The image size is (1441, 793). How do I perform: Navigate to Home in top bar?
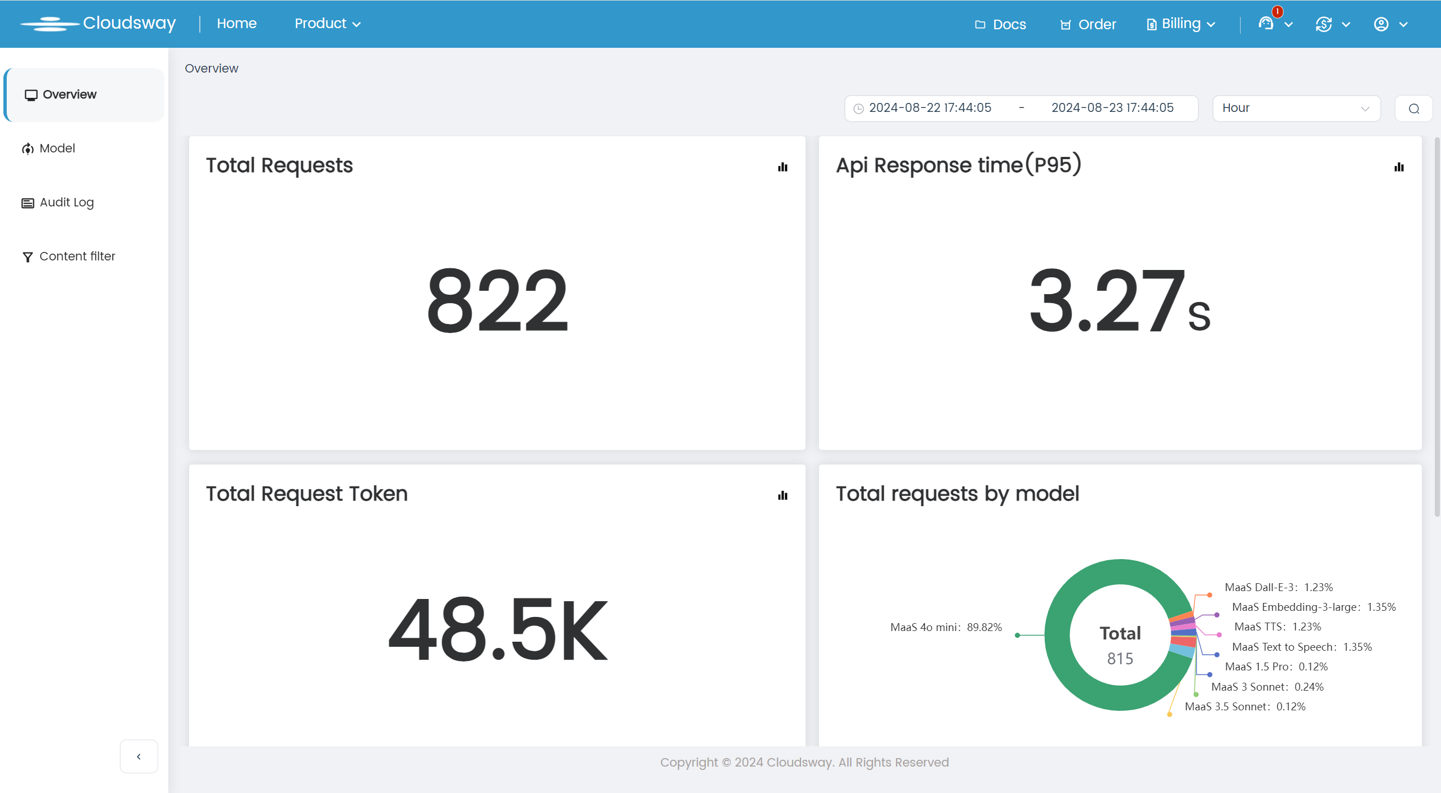[236, 24]
